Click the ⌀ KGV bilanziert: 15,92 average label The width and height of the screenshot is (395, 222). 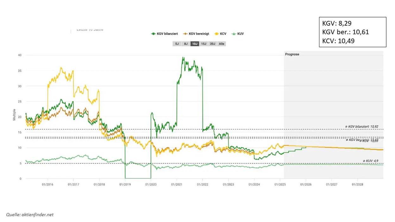coord(361,126)
